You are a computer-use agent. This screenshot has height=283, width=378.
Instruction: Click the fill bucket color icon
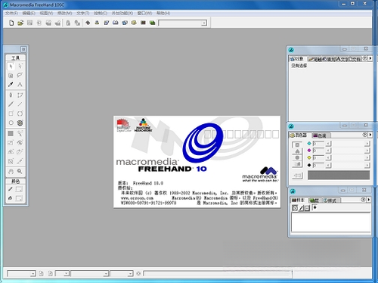pos(11,198)
